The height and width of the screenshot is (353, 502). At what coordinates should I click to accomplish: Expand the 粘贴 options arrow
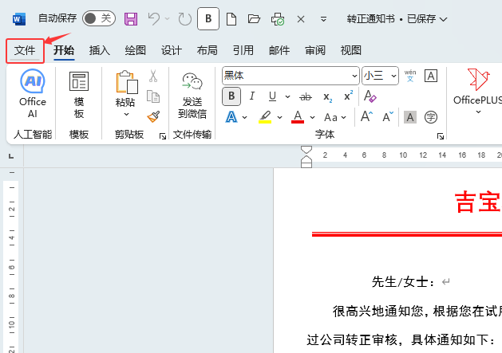click(x=126, y=114)
